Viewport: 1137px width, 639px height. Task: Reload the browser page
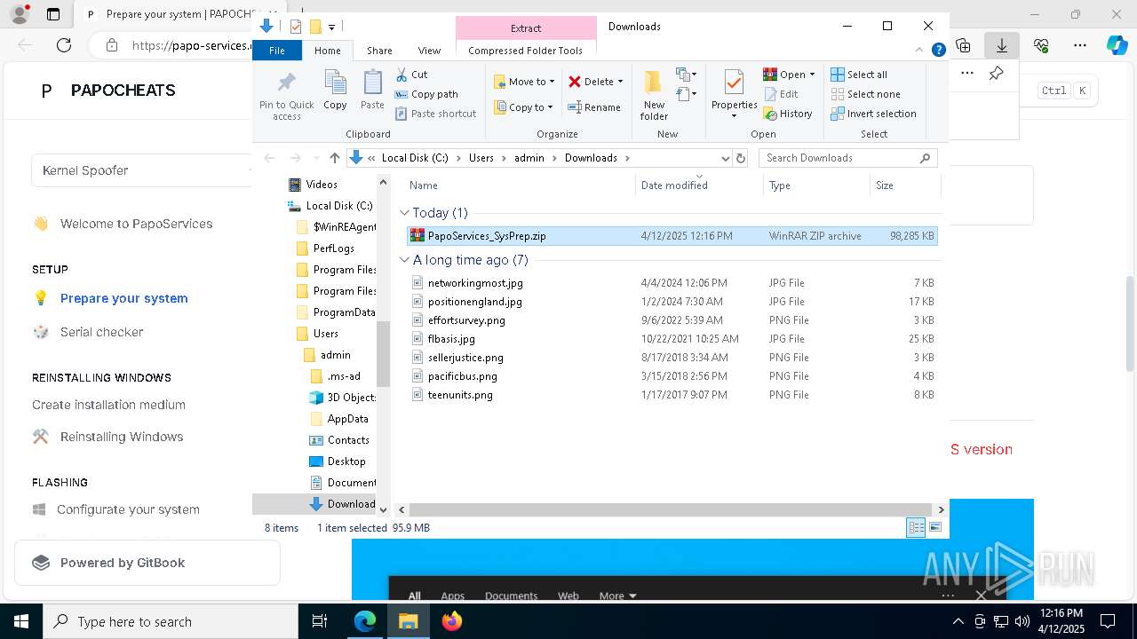pos(63,45)
